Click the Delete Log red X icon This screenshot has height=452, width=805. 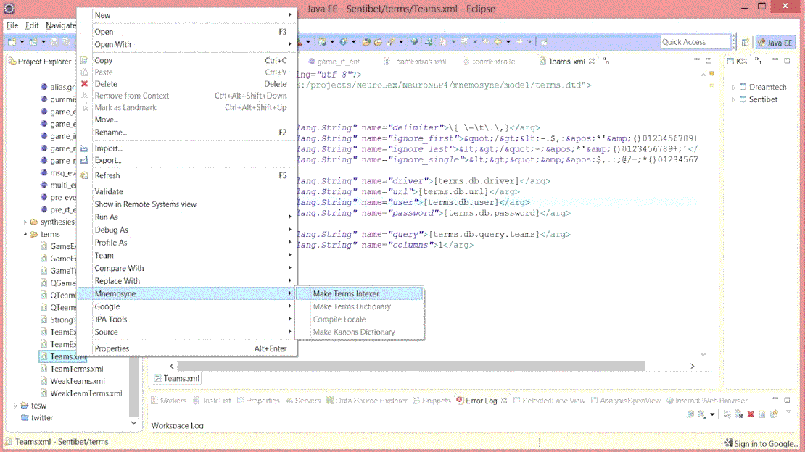click(751, 414)
